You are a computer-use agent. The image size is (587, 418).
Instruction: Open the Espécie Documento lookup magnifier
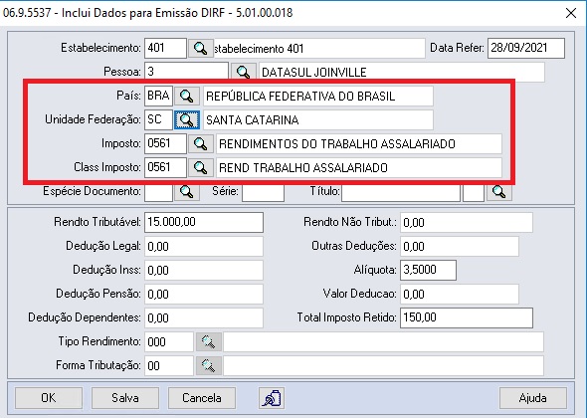click(187, 192)
